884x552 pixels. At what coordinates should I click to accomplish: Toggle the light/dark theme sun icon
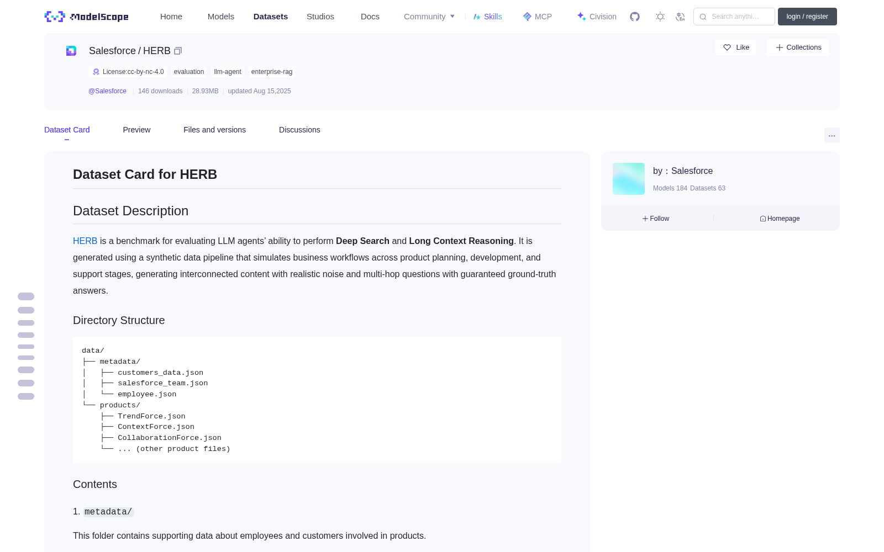tap(660, 17)
